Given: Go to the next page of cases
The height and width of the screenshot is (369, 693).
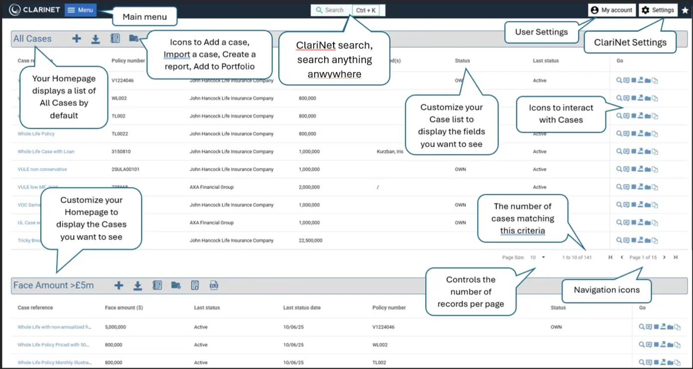Looking at the screenshot, I should pos(664,257).
